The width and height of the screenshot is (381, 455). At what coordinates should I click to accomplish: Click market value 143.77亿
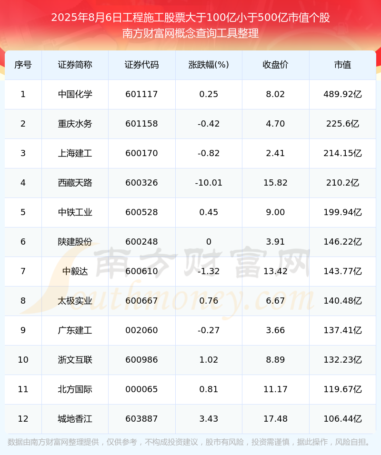[343, 271]
